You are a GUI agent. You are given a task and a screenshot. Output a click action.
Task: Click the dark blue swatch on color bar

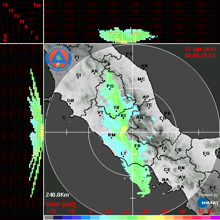click(58, 217)
